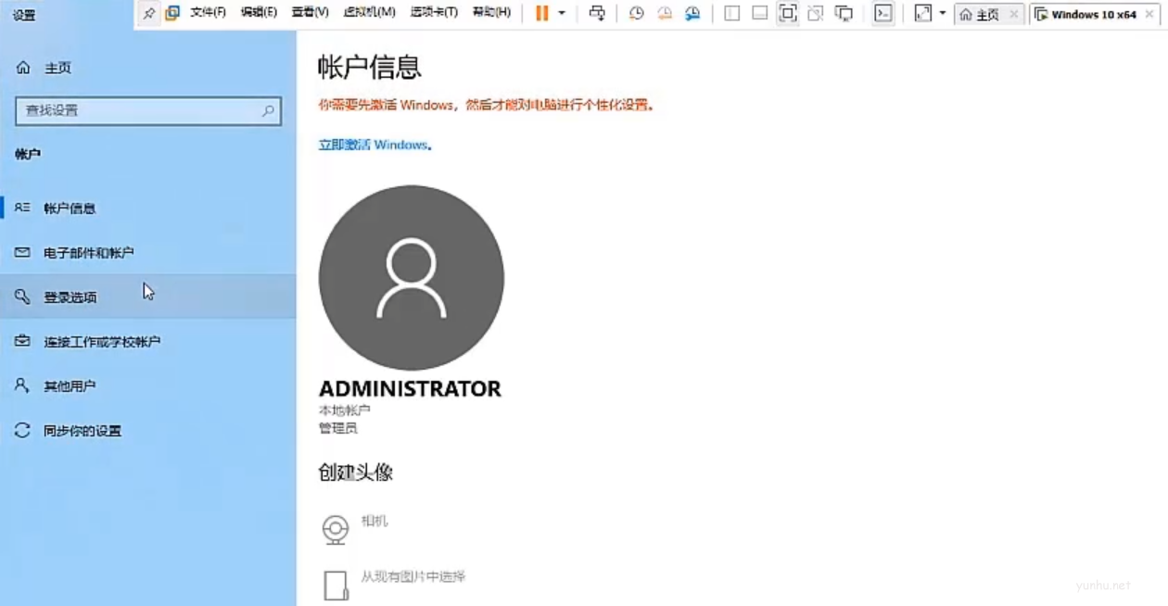Send Ctrl+Alt+Del to the guest OS

(x=598, y=14)
